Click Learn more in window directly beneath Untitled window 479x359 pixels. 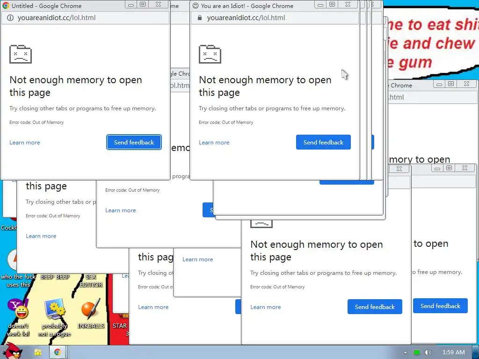[x=41, y=236]
